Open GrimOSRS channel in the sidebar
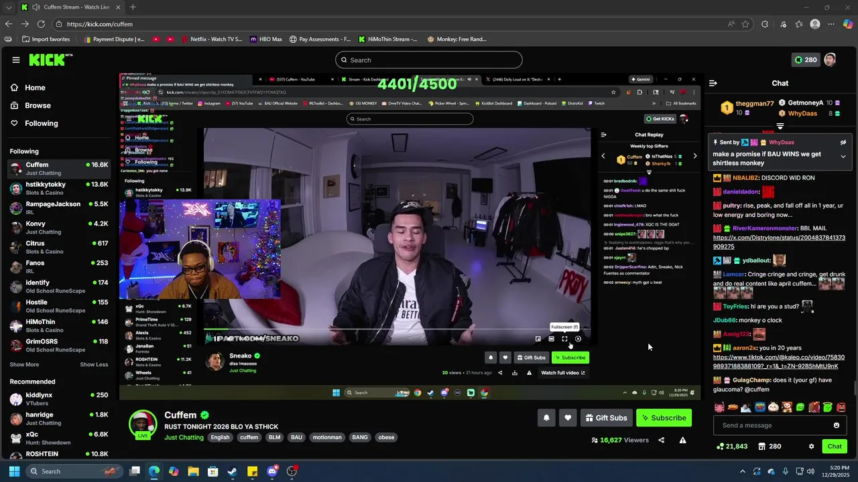The width and height of the screenshot is (858, 482). [x=59, y=345]
